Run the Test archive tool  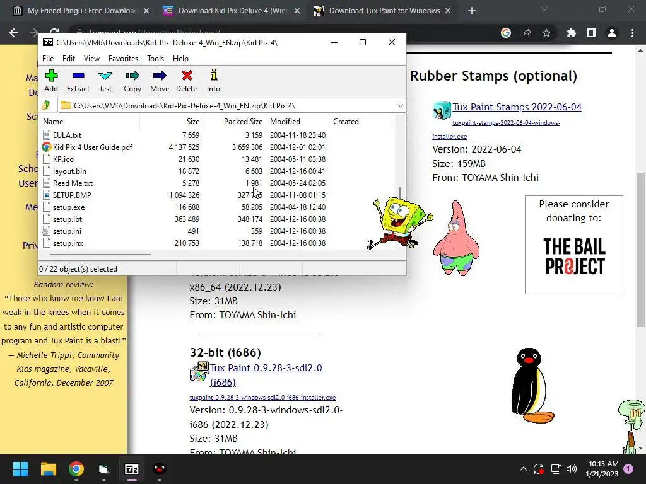105,81
